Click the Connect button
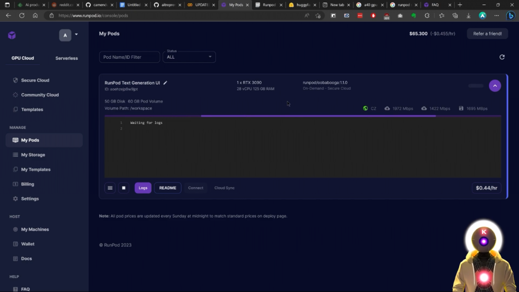This screenshot has width=519, height=292. [x=196, y=188]
